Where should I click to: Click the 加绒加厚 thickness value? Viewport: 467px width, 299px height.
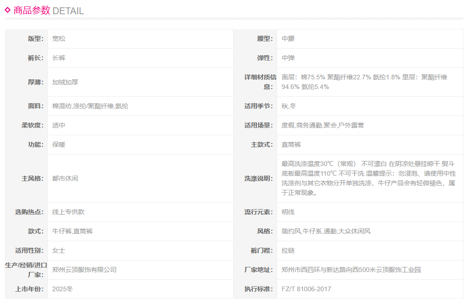coord(65,82)
